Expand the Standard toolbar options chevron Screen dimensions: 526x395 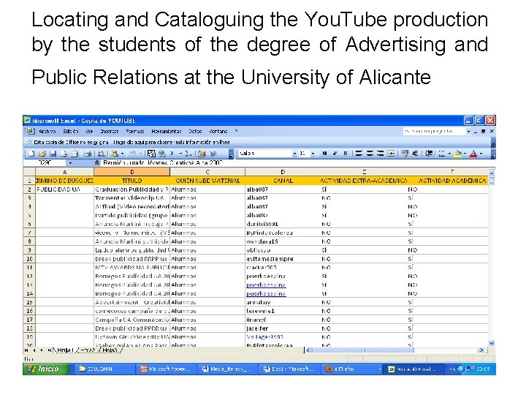click(x=231, y=154)
